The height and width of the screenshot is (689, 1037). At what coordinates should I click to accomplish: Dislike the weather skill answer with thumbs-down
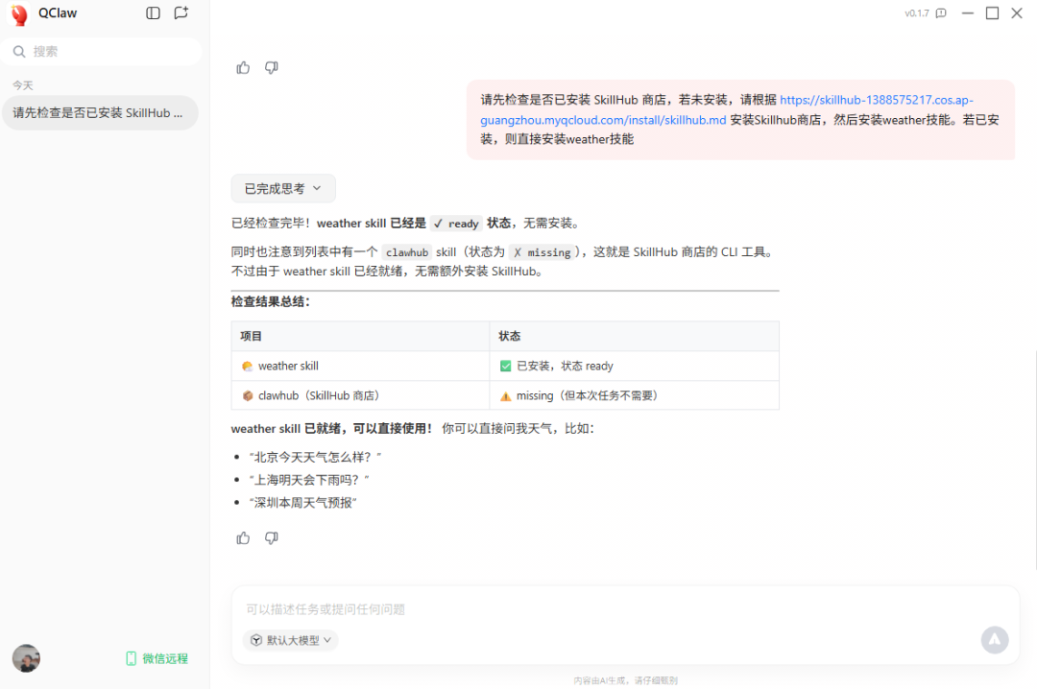271,537
